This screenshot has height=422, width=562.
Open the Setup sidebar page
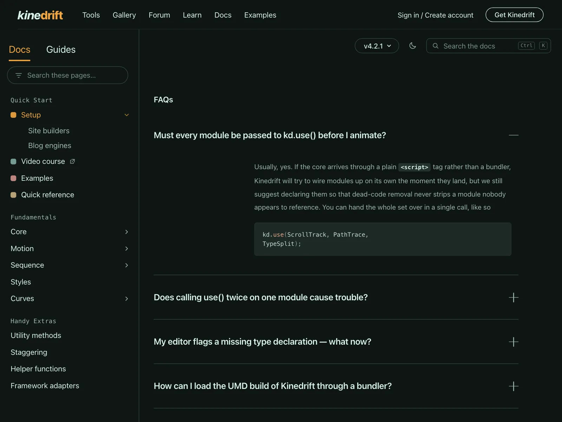31,115
